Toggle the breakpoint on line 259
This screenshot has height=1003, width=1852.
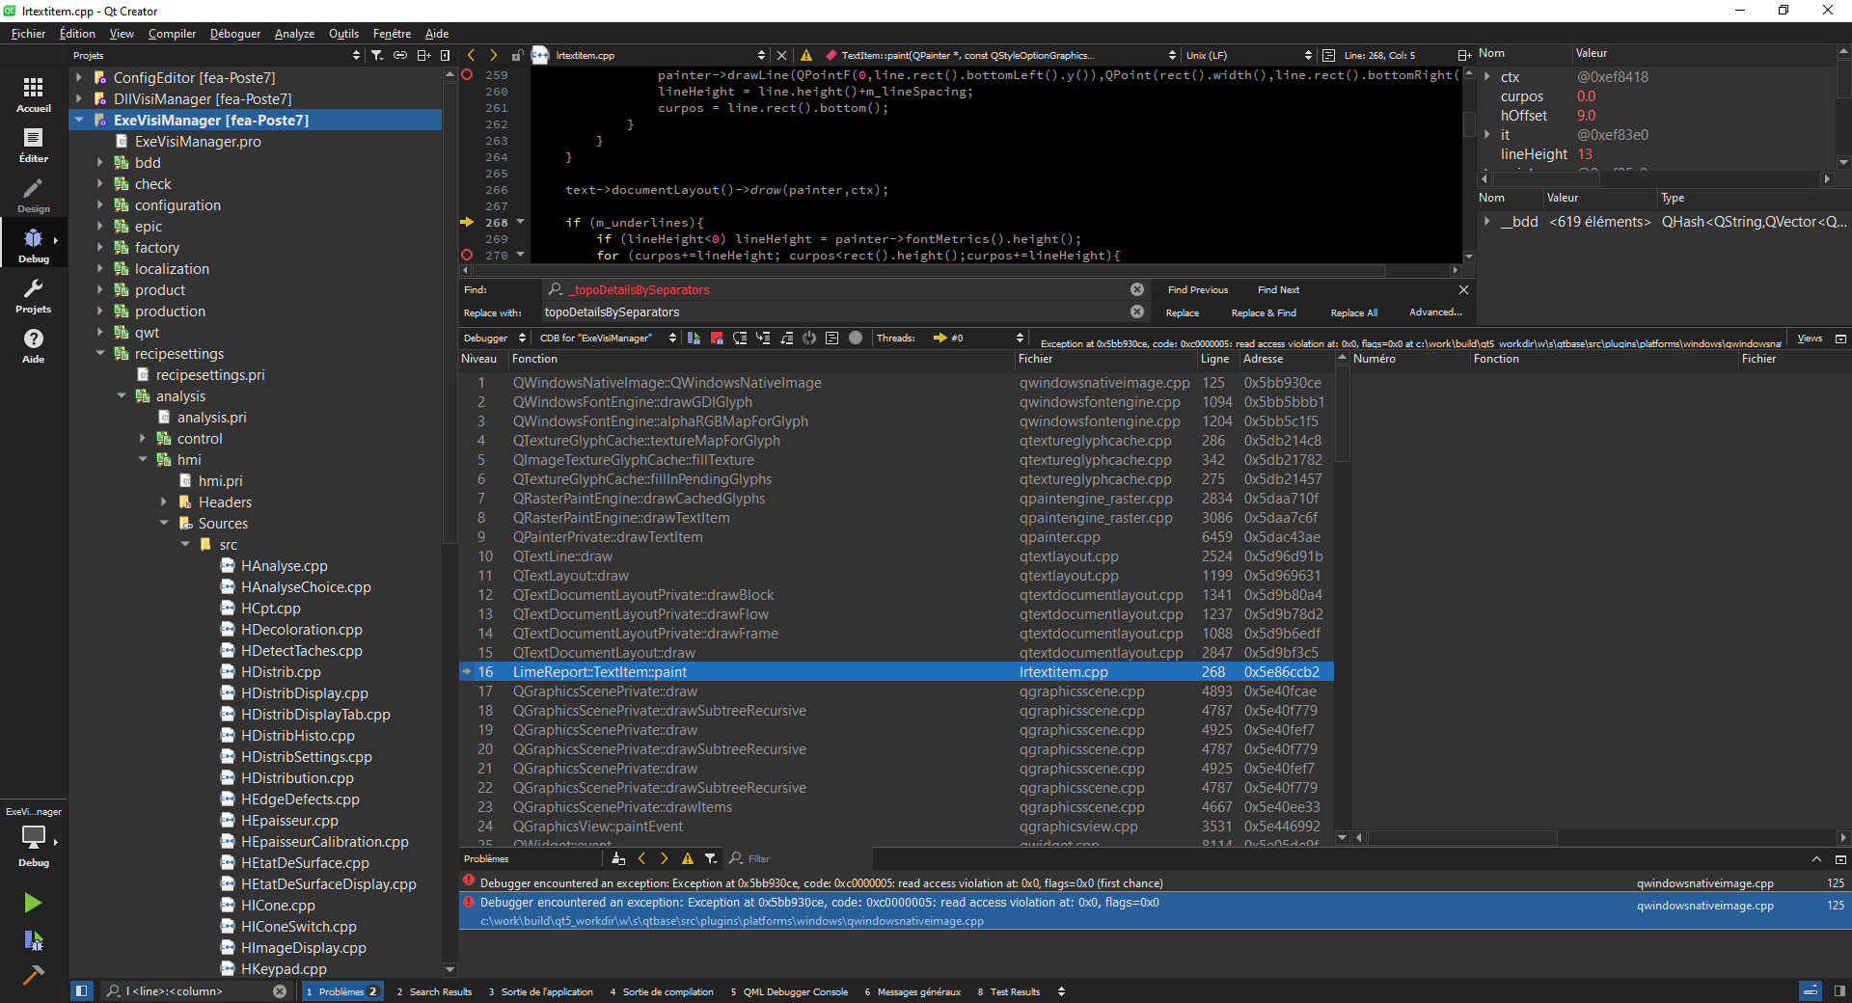coord(468,75)
